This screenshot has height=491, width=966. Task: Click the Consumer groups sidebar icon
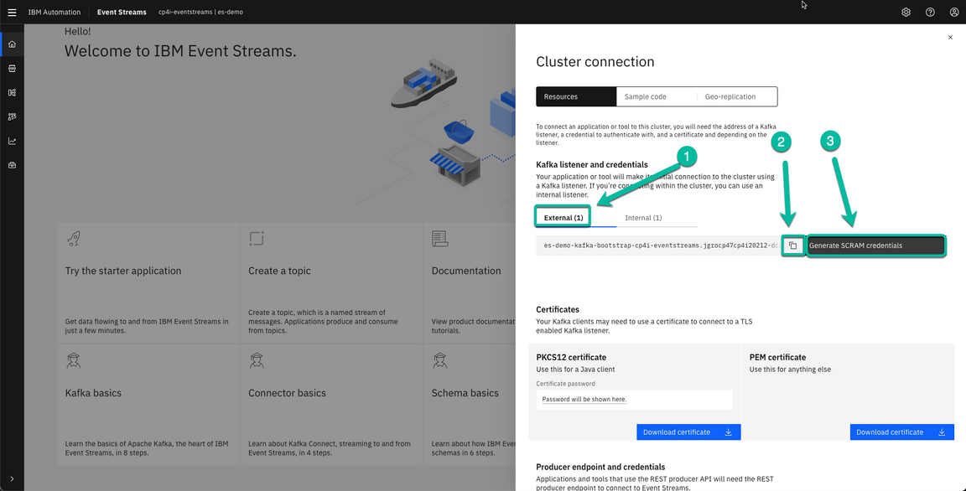click(x=12, y=116)
